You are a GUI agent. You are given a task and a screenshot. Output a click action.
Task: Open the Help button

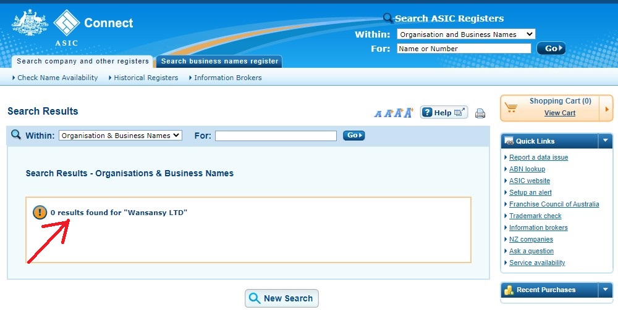tap(444, 112)
